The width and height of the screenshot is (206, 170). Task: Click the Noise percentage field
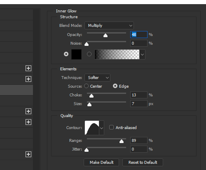pos(139,43)
